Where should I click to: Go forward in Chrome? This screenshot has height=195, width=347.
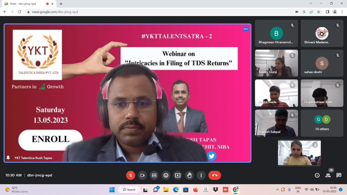[12, 12]
